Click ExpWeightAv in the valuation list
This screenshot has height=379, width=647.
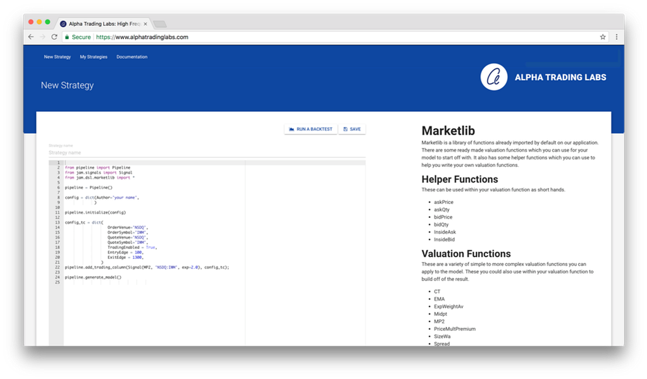click(448, 306)
